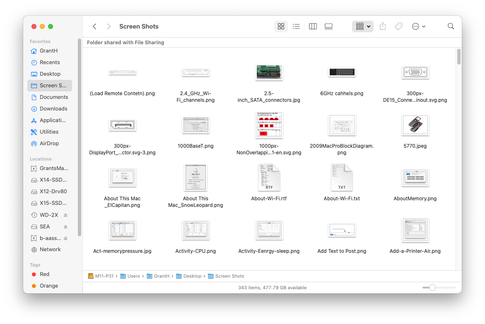485x324 pixels.
Task: Select GrantsMa... under Locations
Action: 49,168
